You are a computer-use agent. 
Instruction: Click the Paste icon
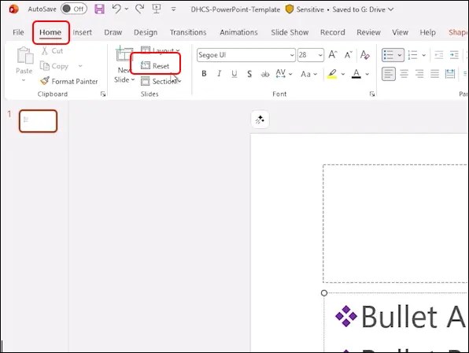(x=25, y=55)
